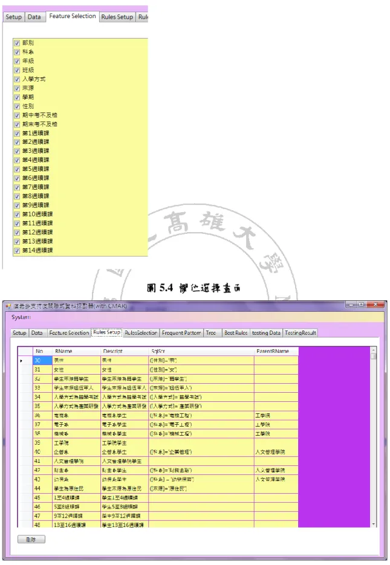Open the testing Data tab

266,333
